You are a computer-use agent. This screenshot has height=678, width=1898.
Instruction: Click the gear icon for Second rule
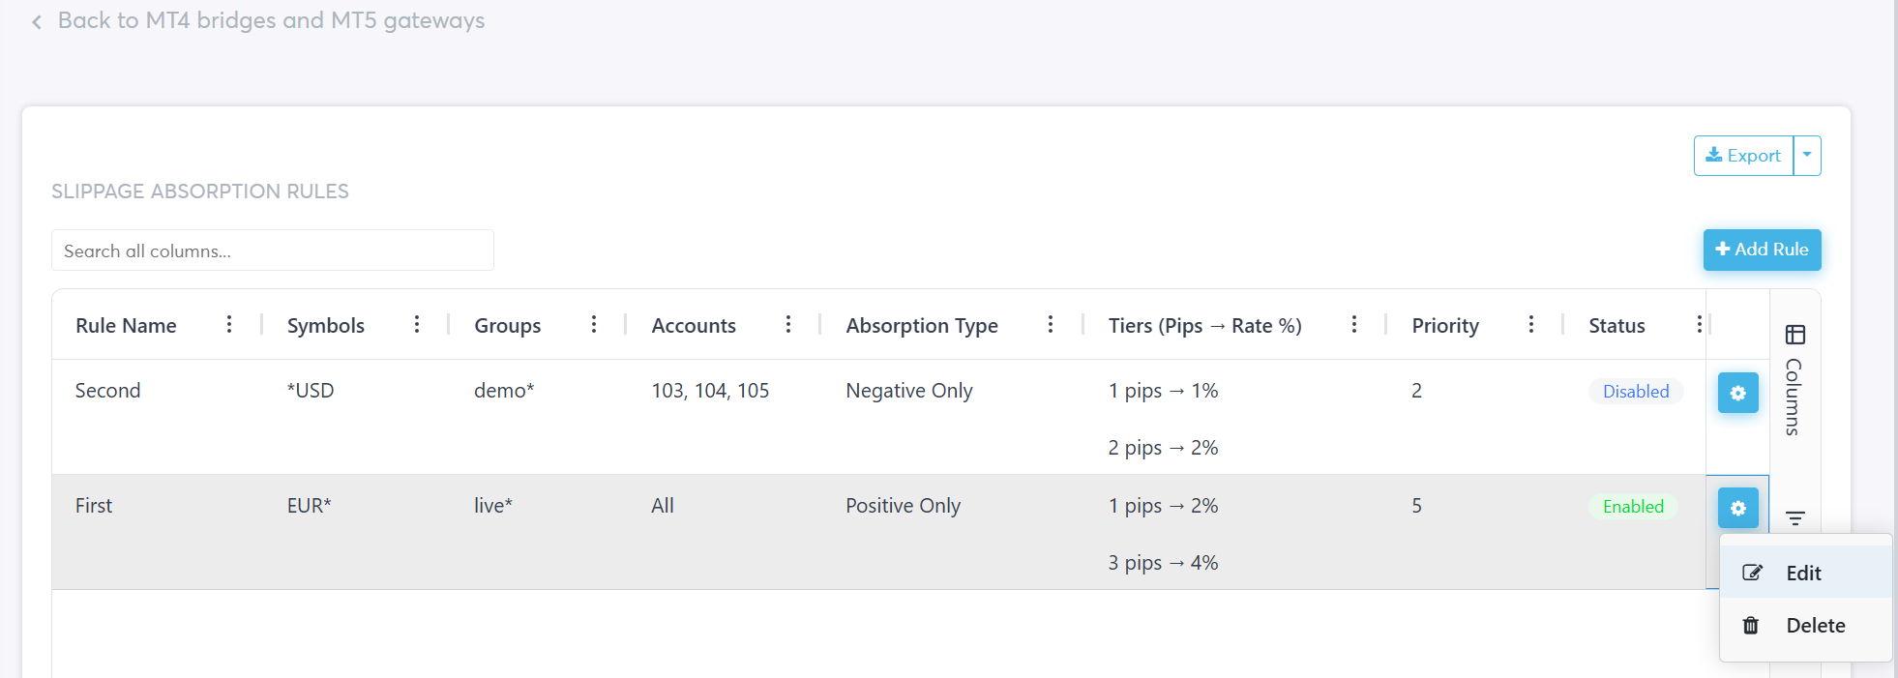[1737, 393]
